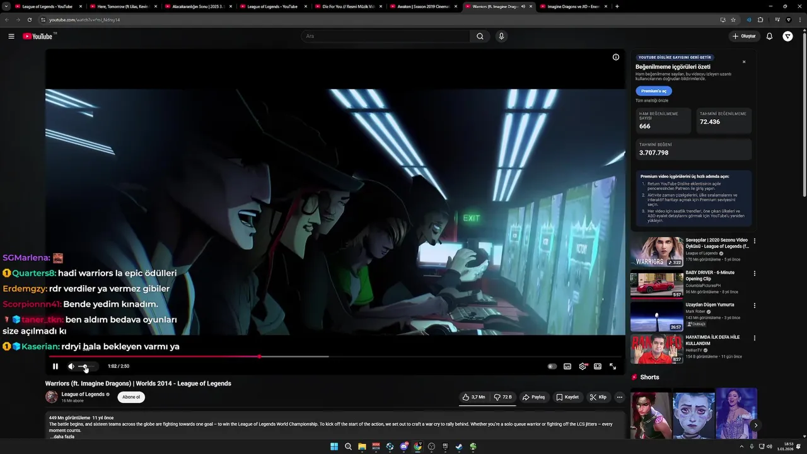The width and height of the screenshot is (807, 454).
Task: Seek on the video progress bar
Action: 335,357
